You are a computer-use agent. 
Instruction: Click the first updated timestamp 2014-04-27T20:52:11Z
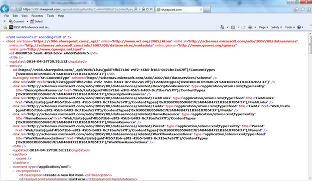coord(47,61)
